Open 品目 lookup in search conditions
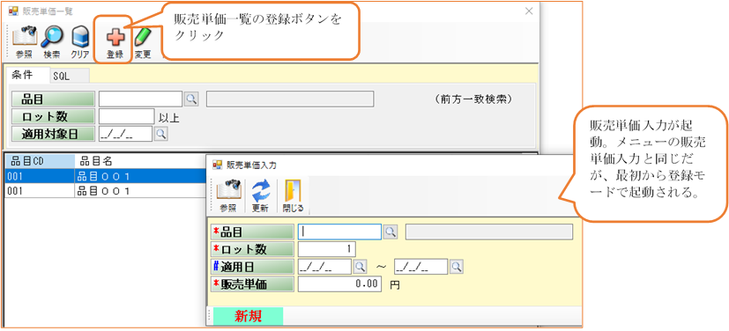The width and height of the screenshot is (729, 331). click(191, 99)
